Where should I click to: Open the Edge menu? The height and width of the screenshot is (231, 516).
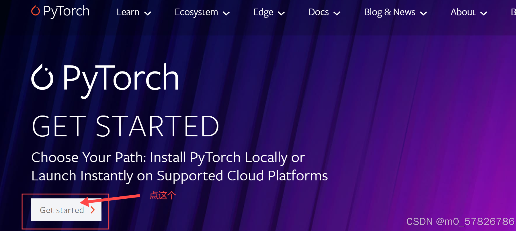tap(263, 12)
